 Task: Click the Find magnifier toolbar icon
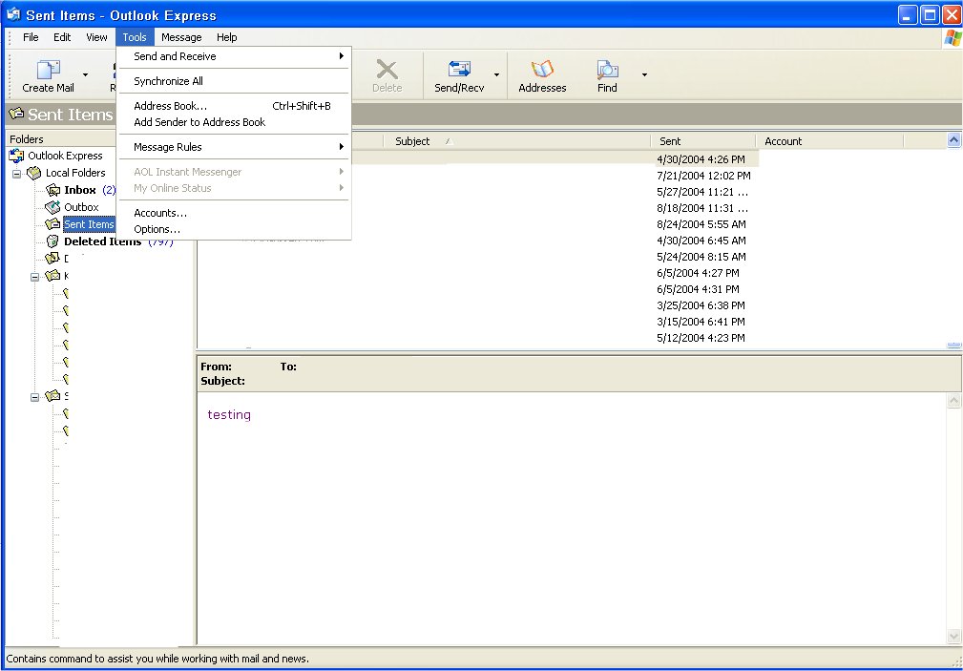tap(607, 69)
